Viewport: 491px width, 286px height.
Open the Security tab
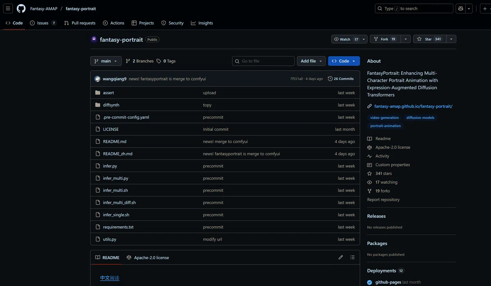coord(172,23)
